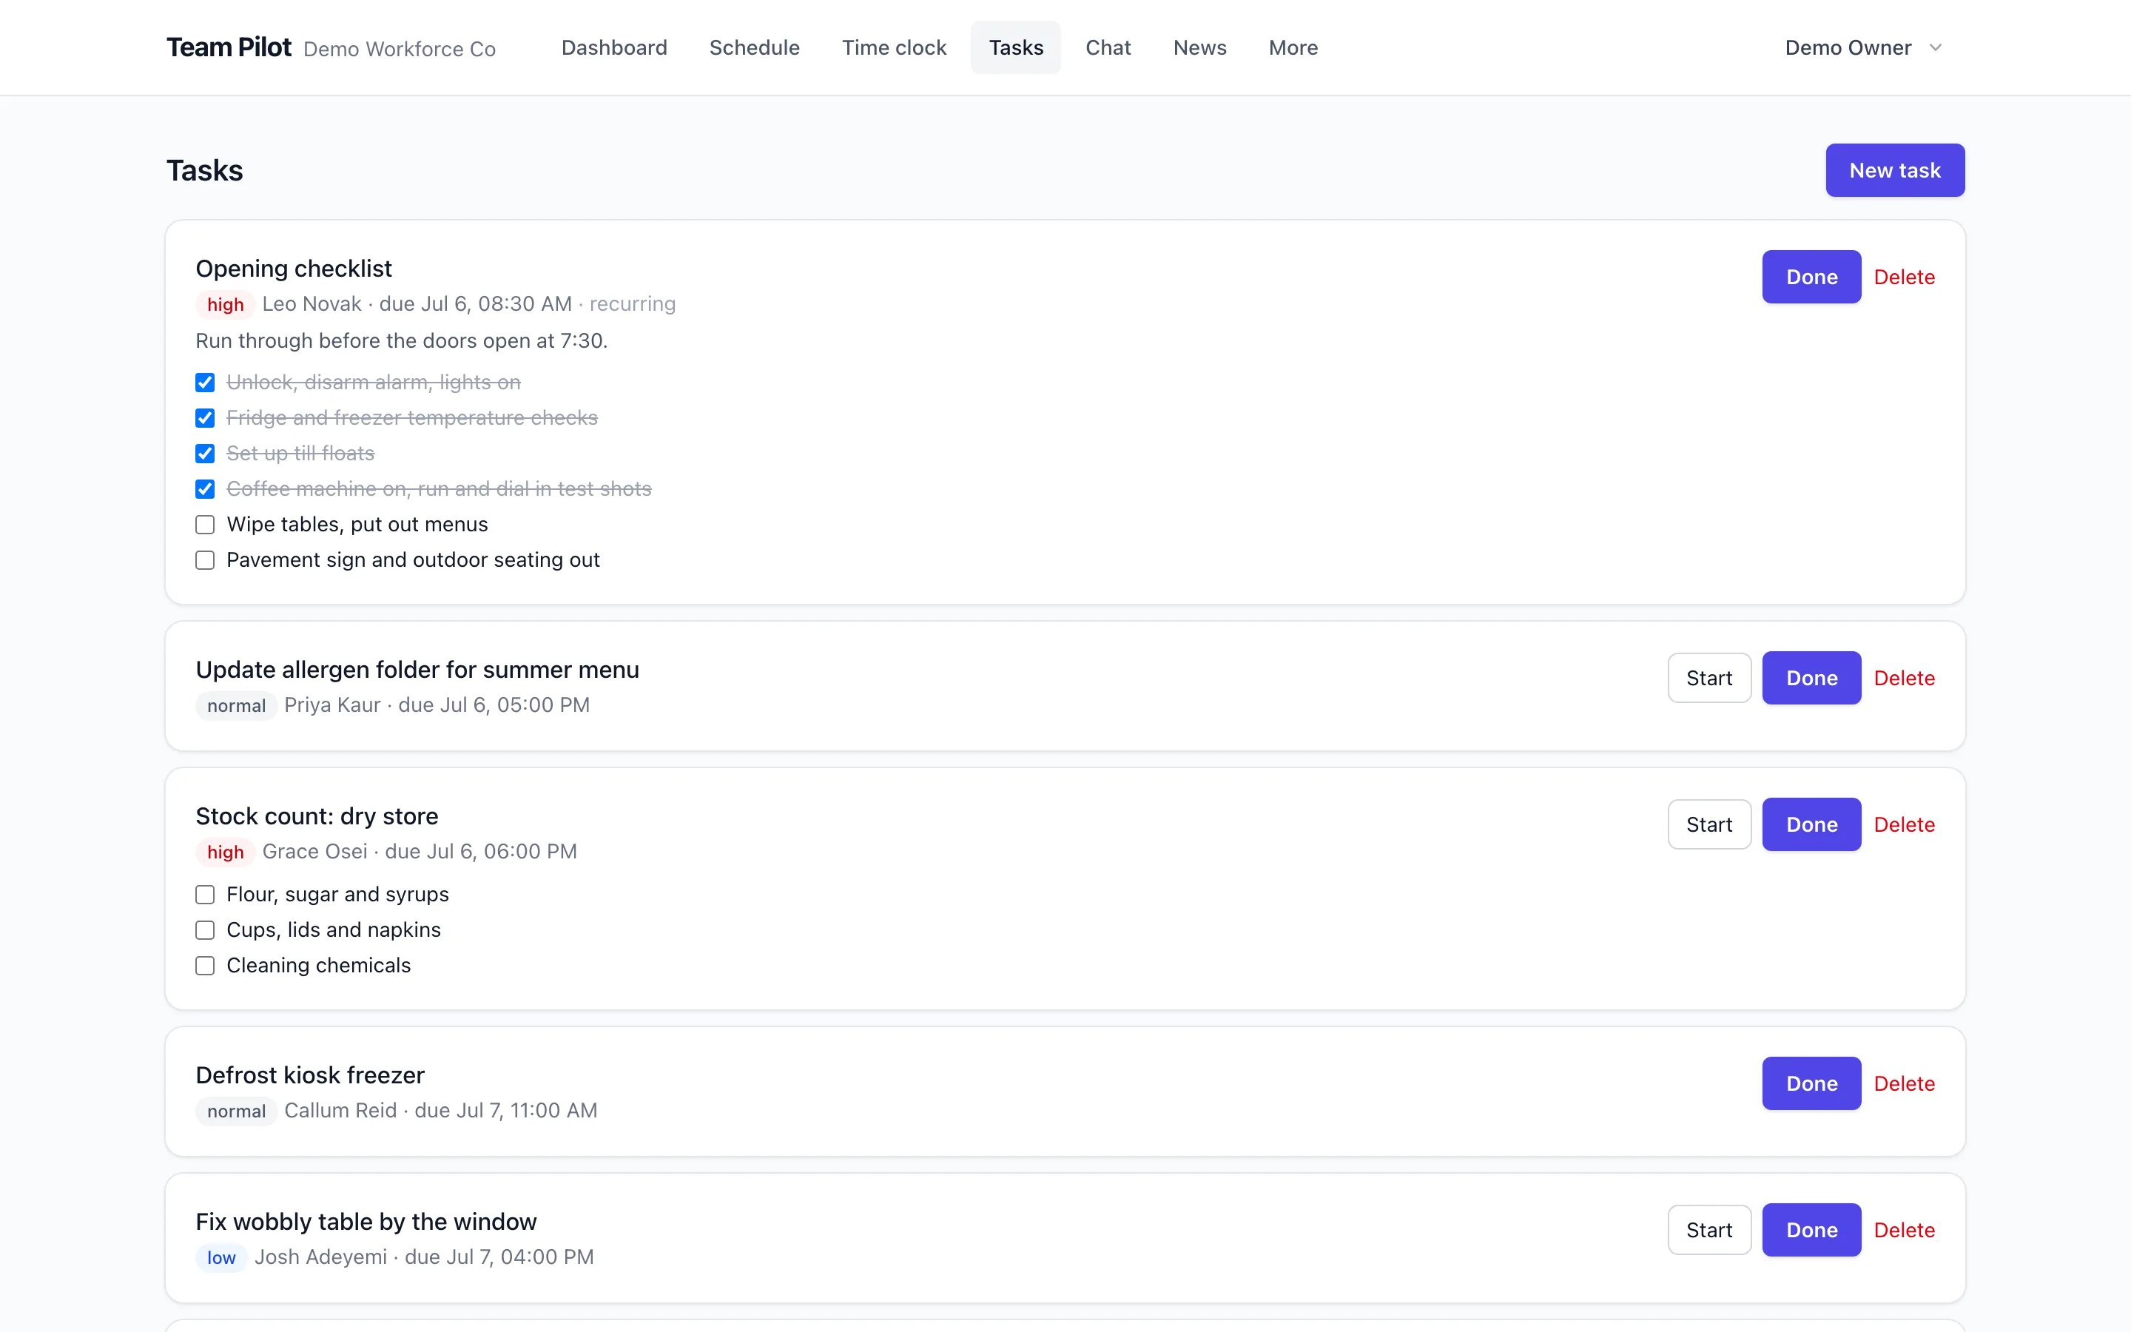
Task: Check 'Wipe tables, put out menus'
Action: [x=205, y=524]
